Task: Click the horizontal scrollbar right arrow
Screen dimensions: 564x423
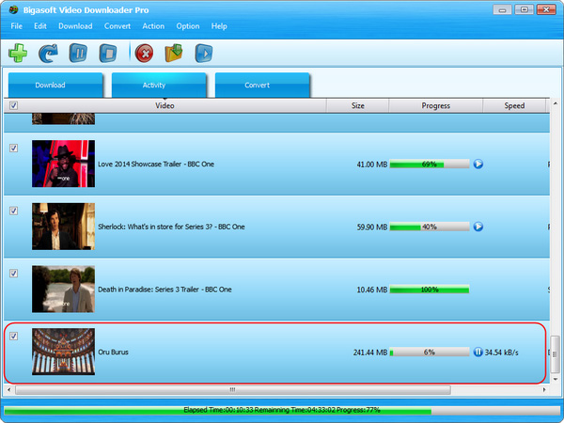Action: point(544,389)
